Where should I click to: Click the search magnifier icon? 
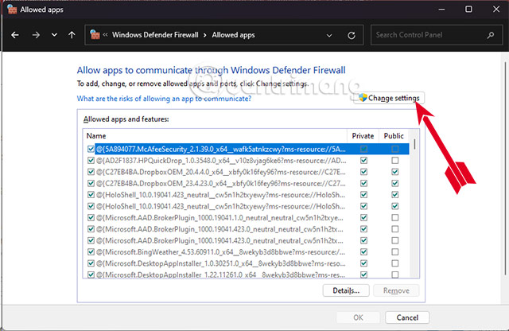[x=491, y=35]
